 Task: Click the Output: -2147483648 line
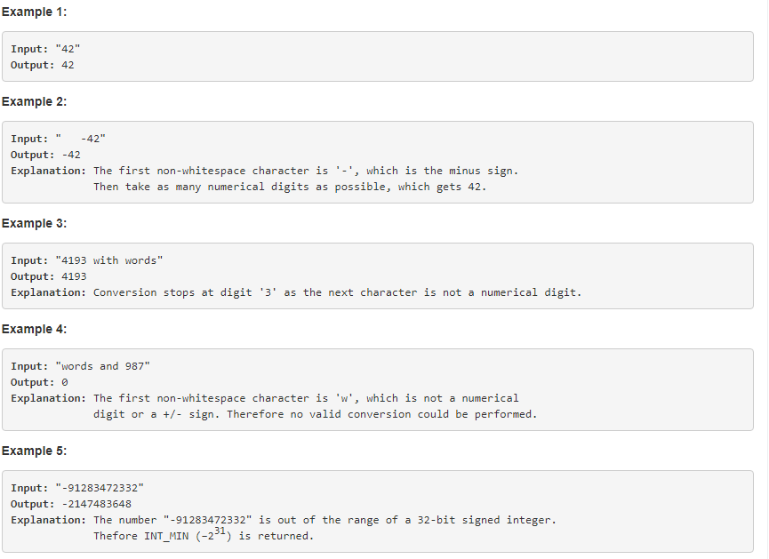(71, 504)
